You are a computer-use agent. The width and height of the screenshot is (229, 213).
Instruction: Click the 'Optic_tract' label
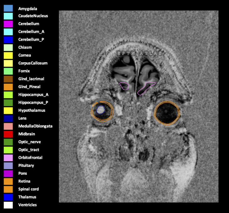click(29, 150)
